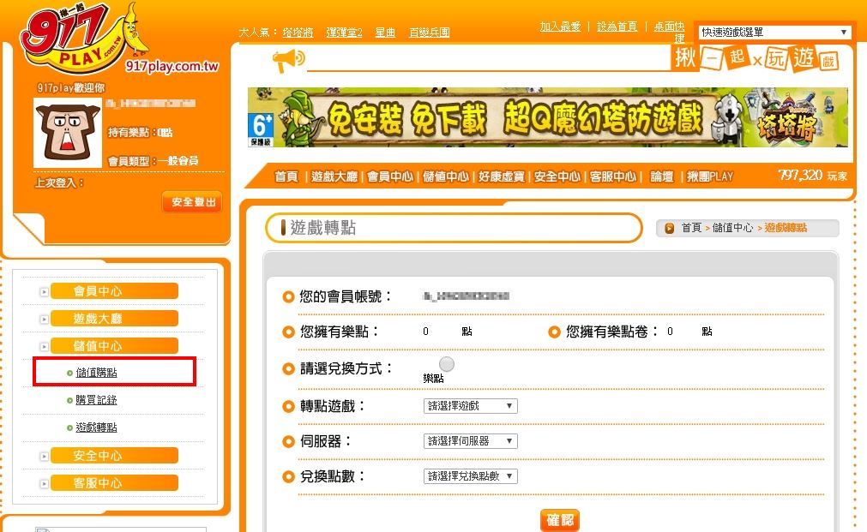
Task: Click the 917 Play banana logo
Action: (x=86, y=39)
